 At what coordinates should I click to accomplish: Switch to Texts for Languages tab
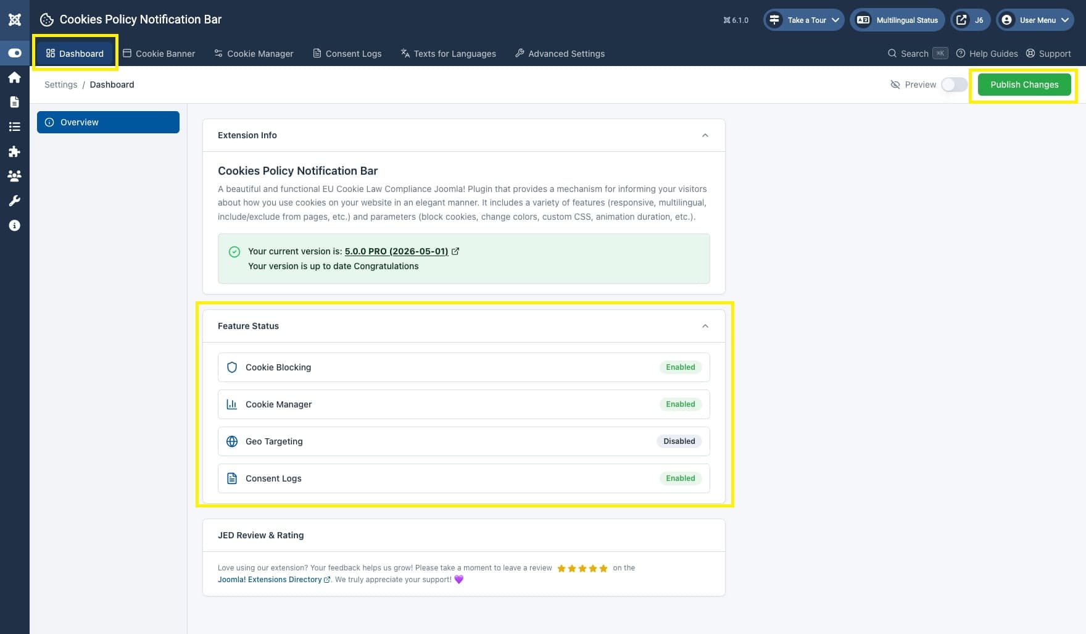click(449, 53)
